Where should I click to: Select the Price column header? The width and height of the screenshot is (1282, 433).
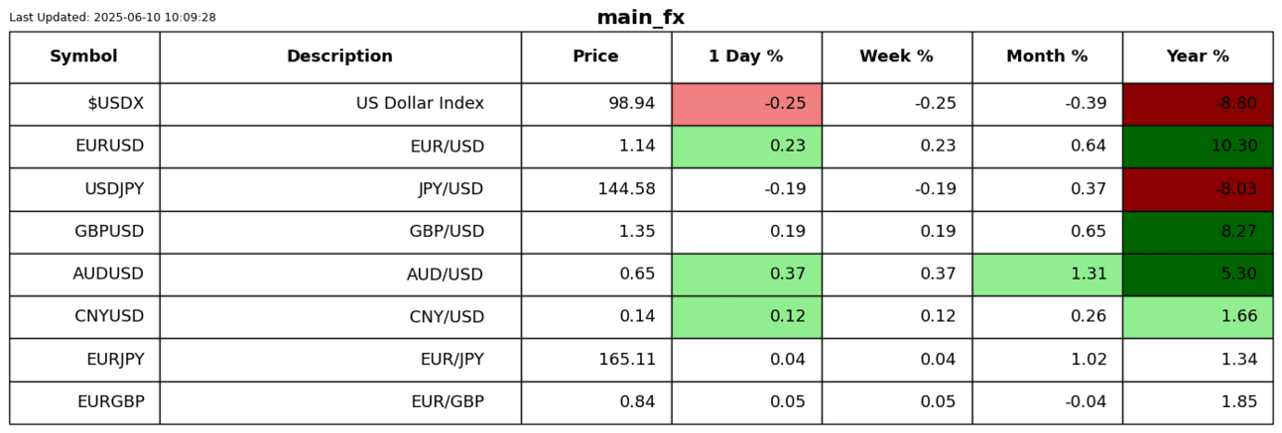pyautogui.click(x=595, y=56)
